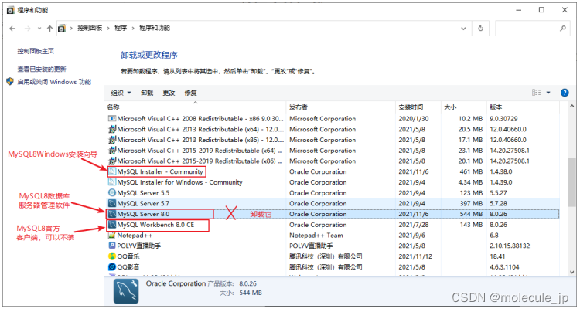
Task: Sort by 安装时间 column header
Action: tap(411, 107)
